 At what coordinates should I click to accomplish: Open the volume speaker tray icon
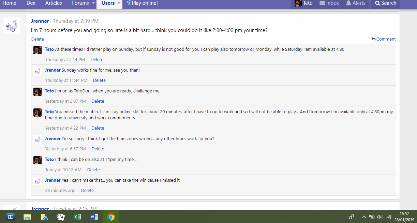pos(380,217)
